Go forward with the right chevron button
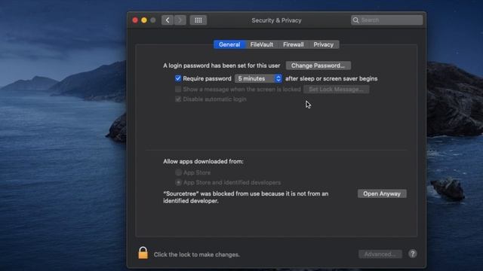 point(180,20)
